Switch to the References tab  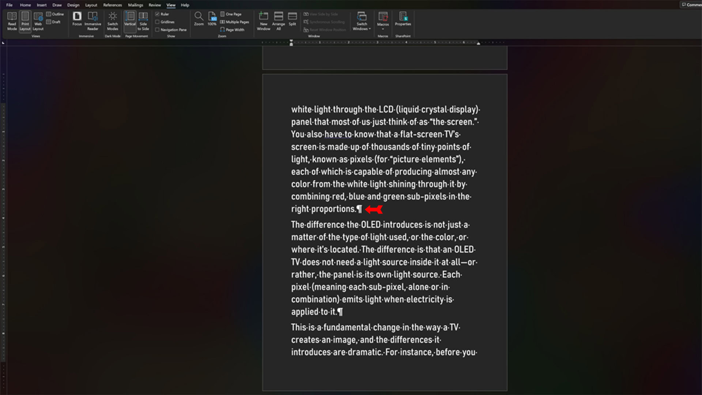(x=112, y=5)
